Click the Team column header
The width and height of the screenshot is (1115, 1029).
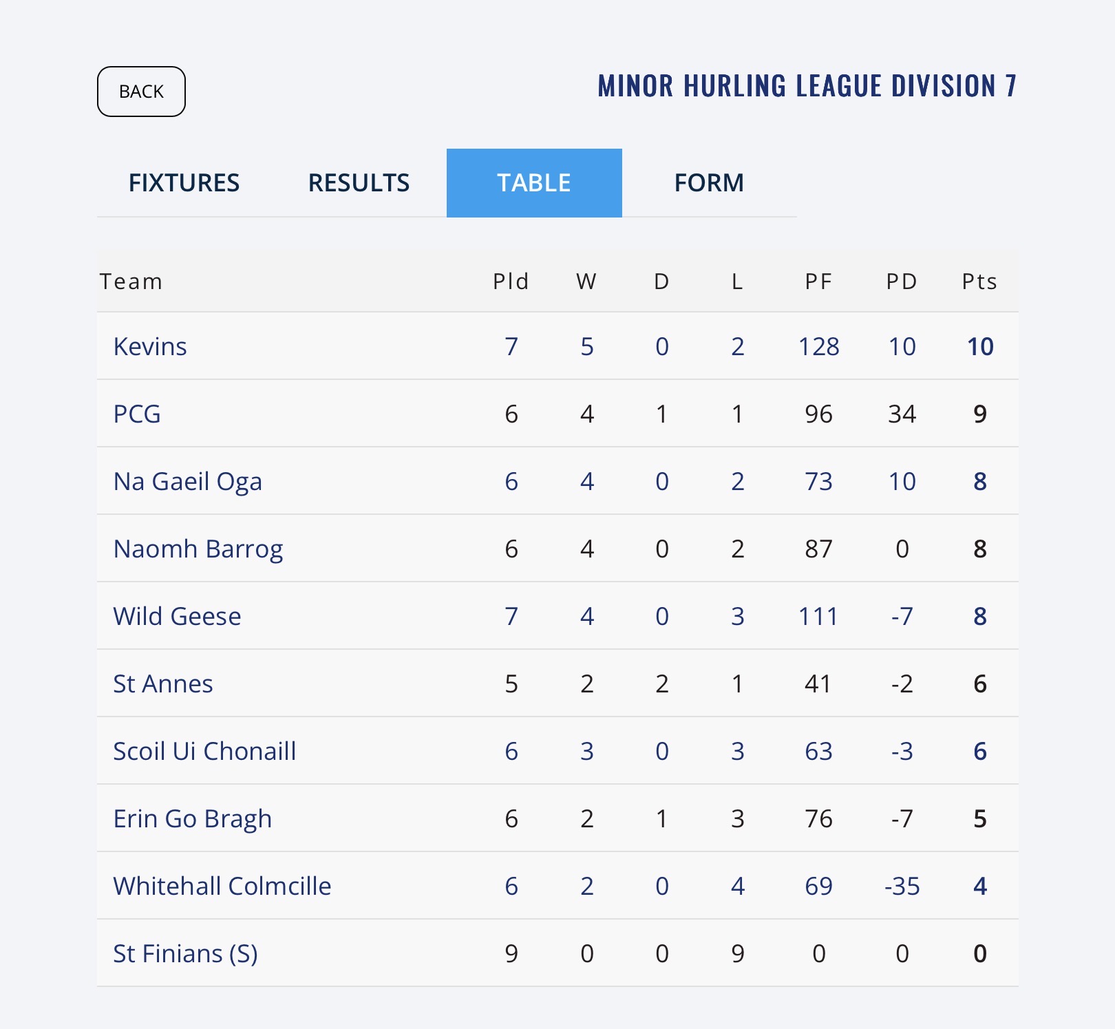tap(131, 282)
